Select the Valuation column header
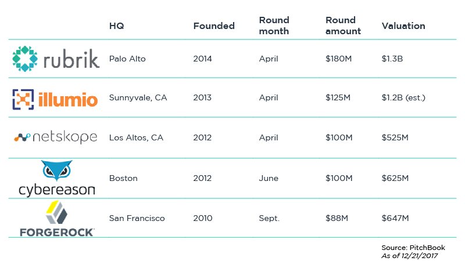The height and width of the screenshot is (261, 465). click(x=403, y=26)
